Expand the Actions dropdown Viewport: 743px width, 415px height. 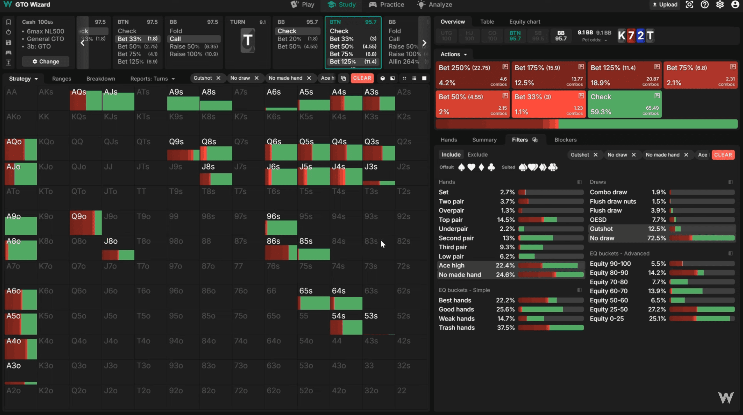pyautogui.click(x=453, y=54)
